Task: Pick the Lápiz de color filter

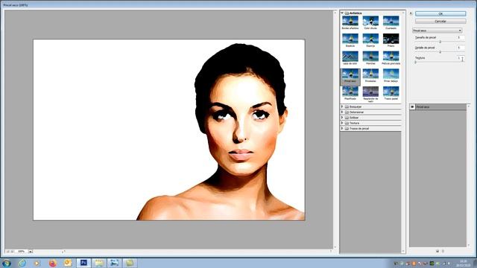Action: click(x=350, y=57)
